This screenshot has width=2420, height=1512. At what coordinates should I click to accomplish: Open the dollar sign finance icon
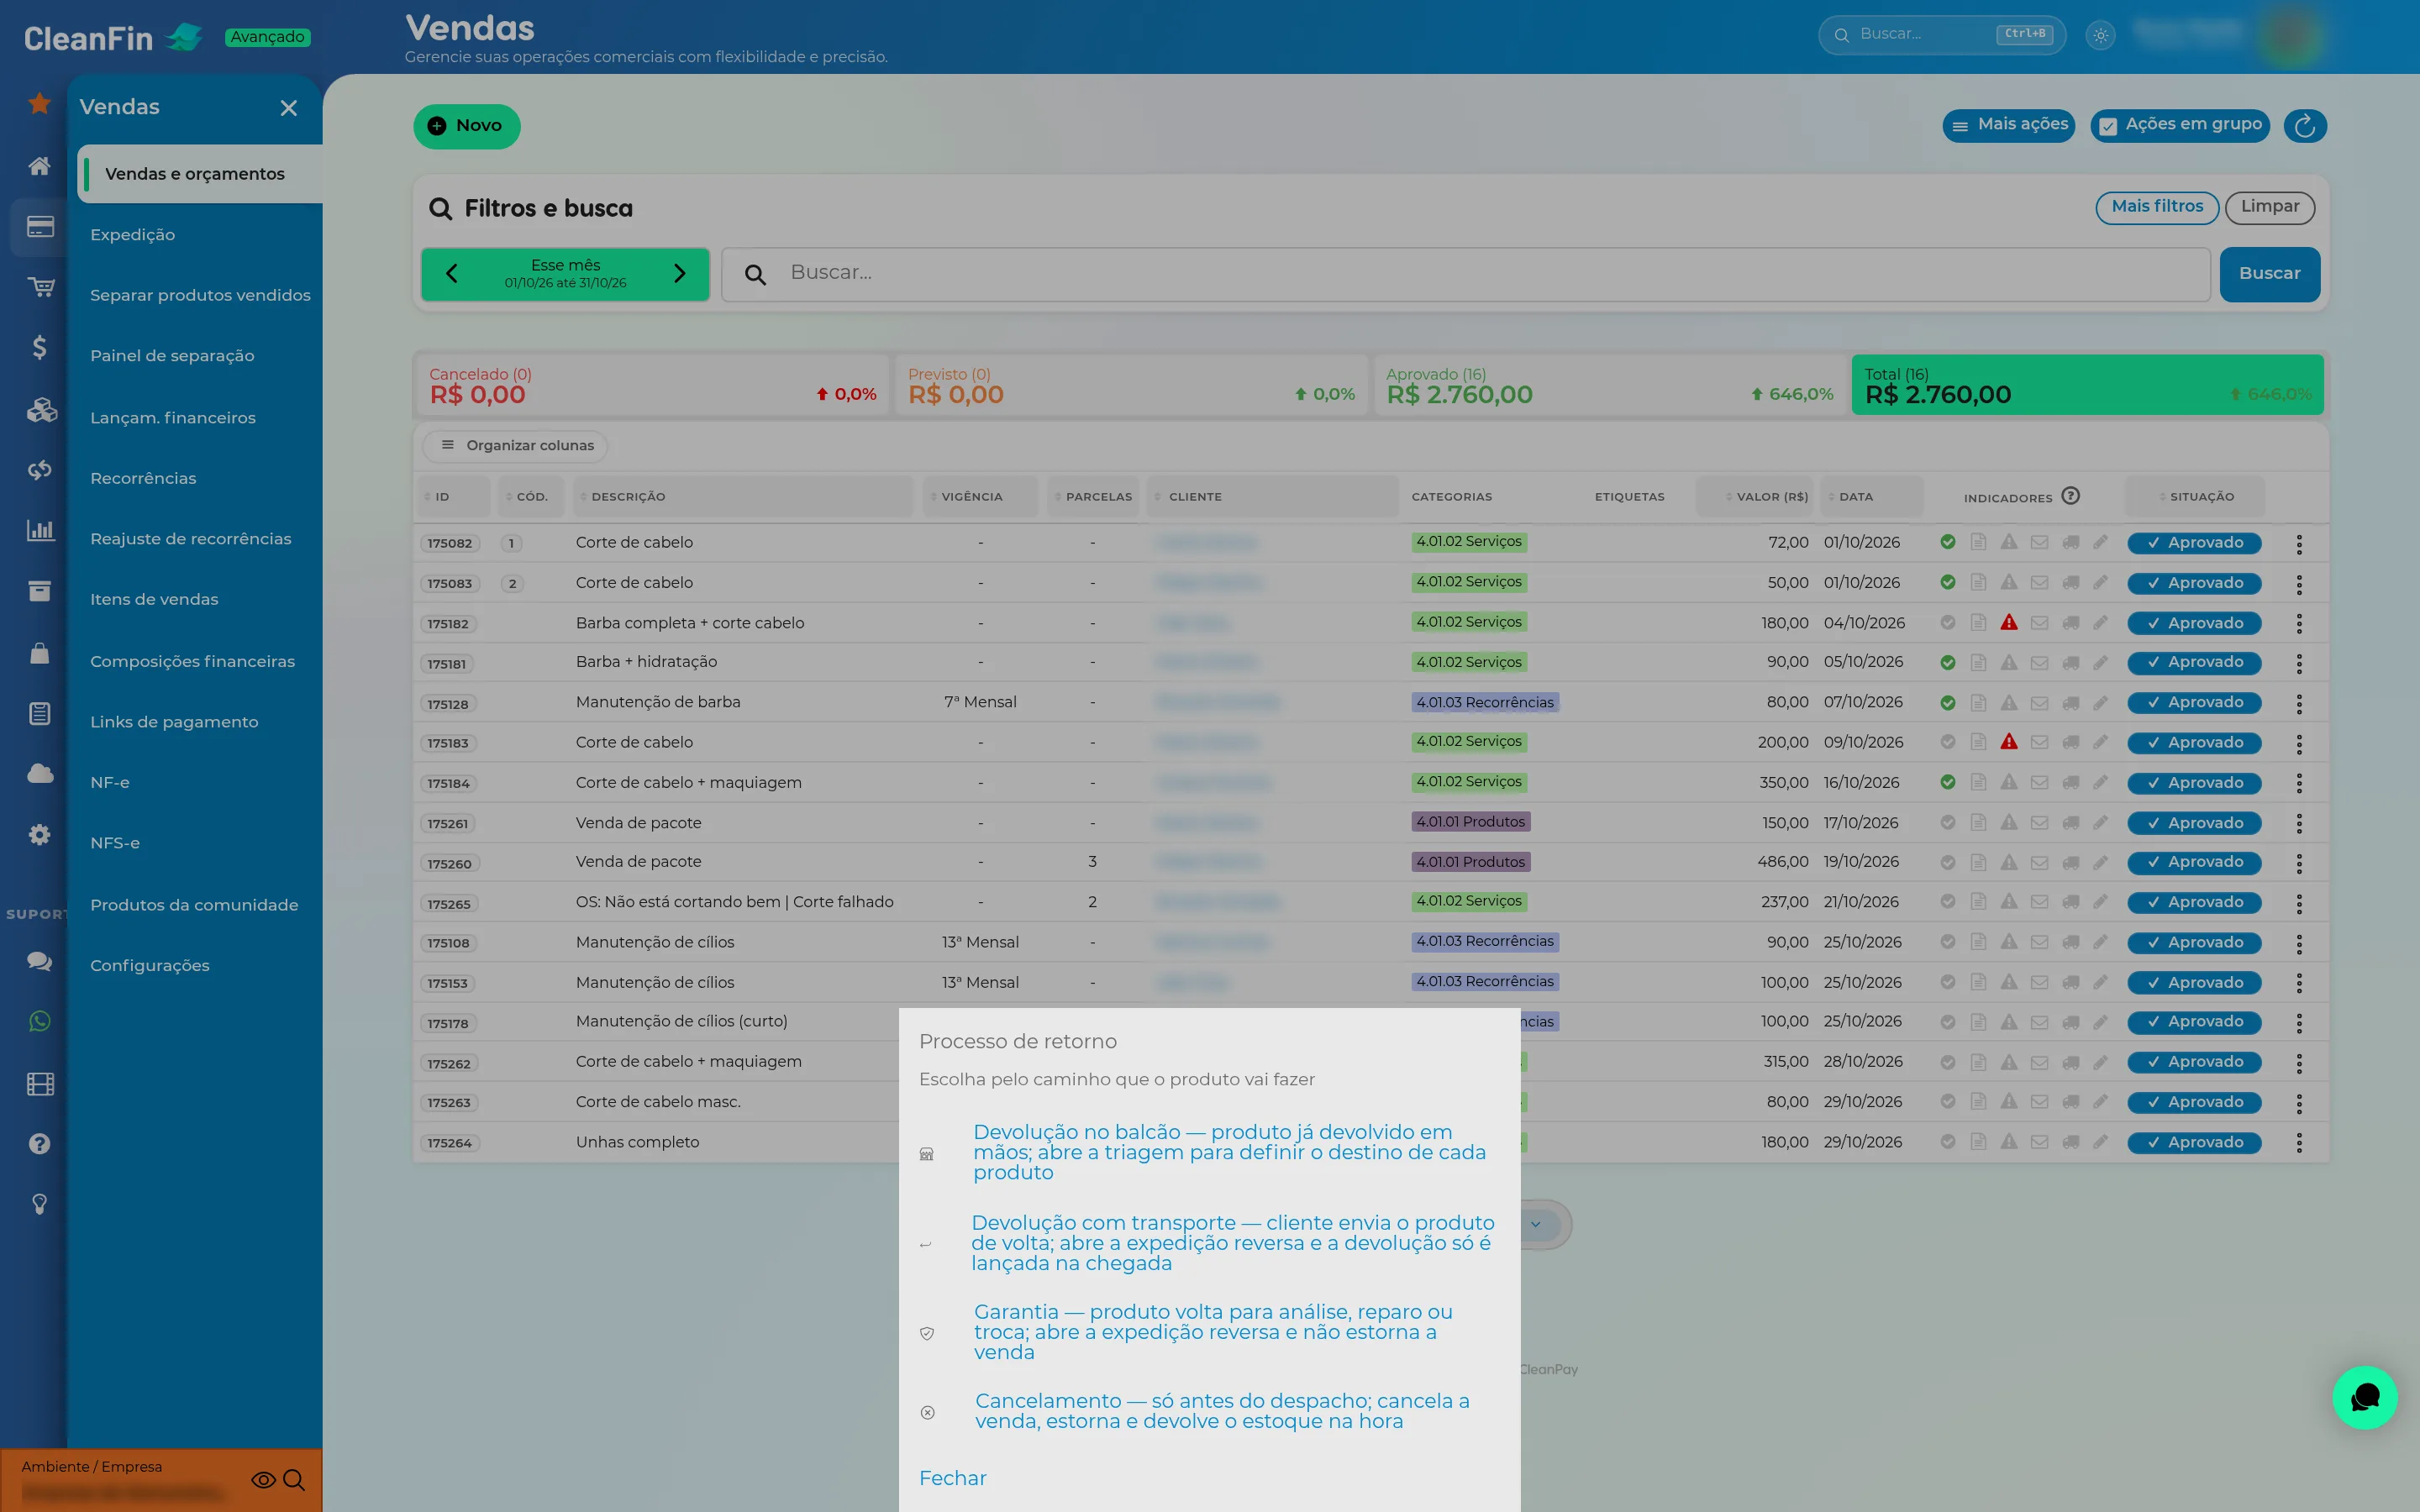click(39, 347)
